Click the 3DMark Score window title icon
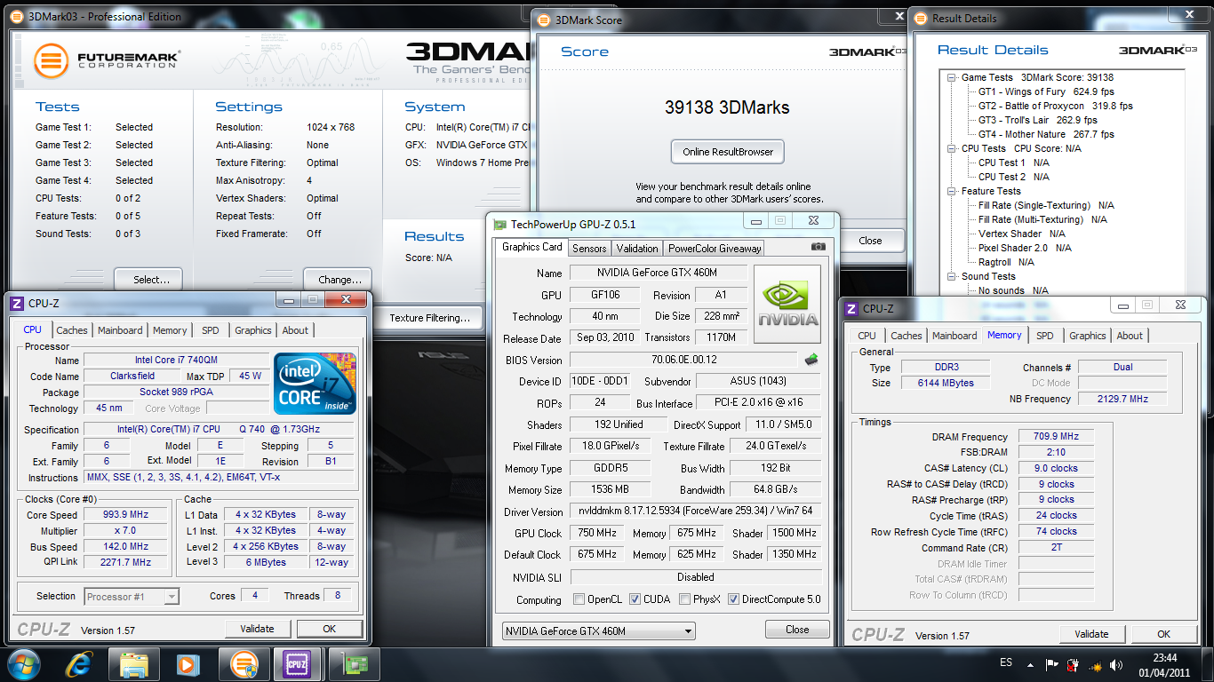The width and height of the screenshot is (1214, 682). 544,20
